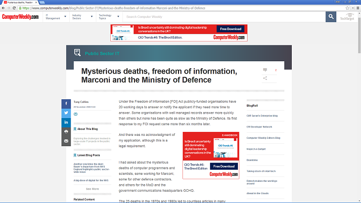Image resolution: width=361 pixels, height=203 pixels.
Task: Open Cliff Saran's Enterprise blog link
Action: coord(262,116)
